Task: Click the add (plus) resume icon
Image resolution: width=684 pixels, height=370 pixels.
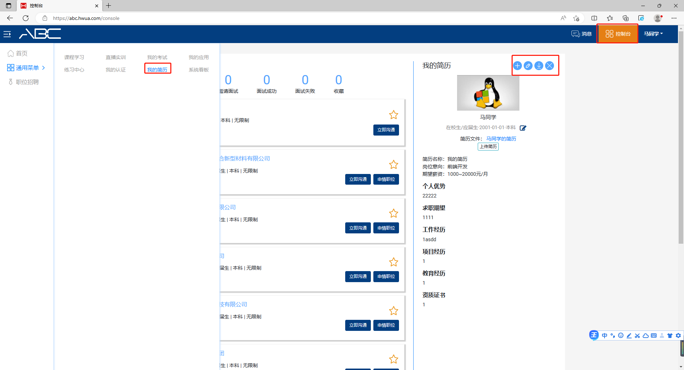Action: click(518, 65)
